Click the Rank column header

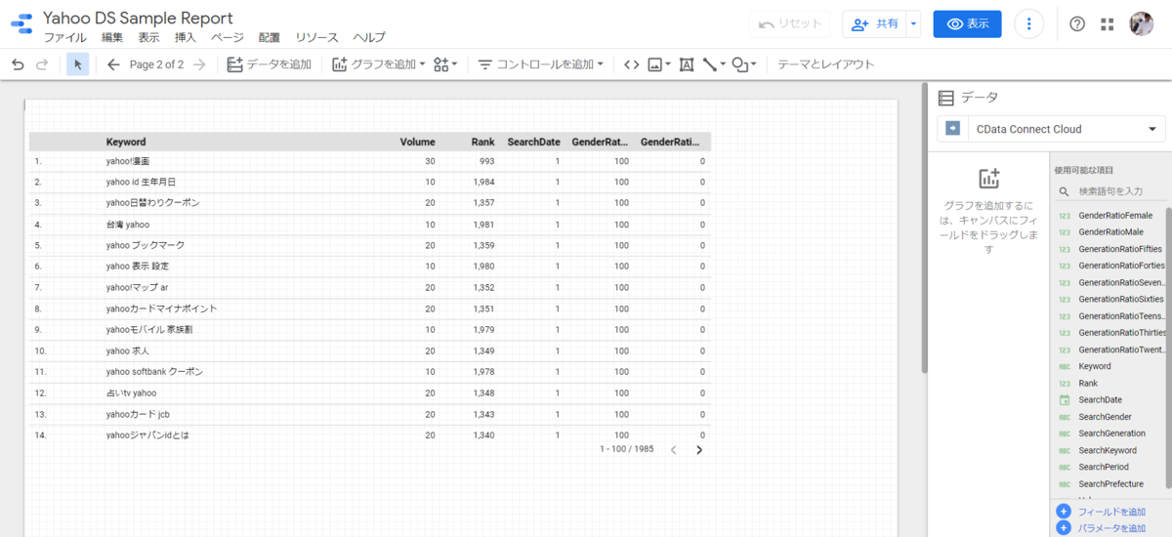click(x=482, y=142)
